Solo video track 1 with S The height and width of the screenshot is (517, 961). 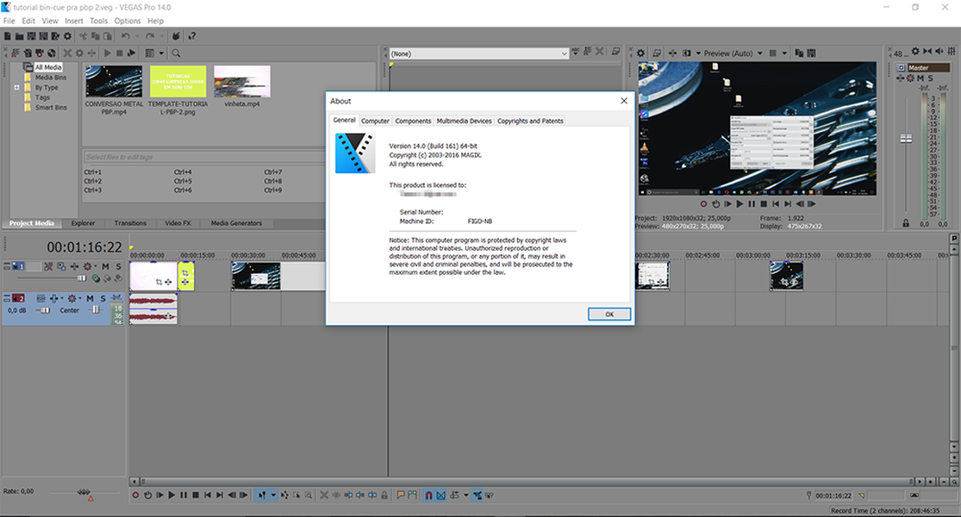pyautogui.click(x=118, y=266)
